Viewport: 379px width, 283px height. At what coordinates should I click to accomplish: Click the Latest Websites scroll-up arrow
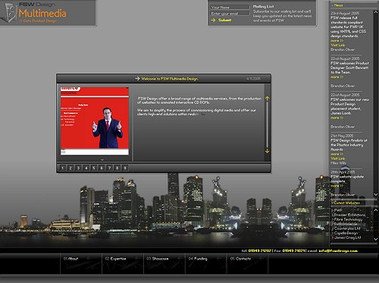tap(376, 209)
